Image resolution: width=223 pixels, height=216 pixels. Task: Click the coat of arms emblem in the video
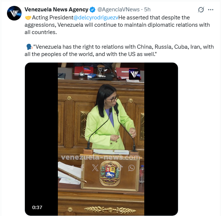(x=110, y=174)
